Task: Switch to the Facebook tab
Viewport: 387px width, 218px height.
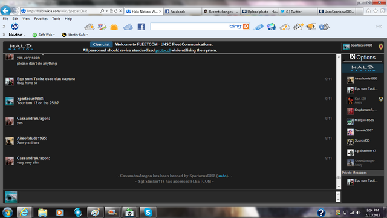Action: pyautogui.click(x=182, y=12)
